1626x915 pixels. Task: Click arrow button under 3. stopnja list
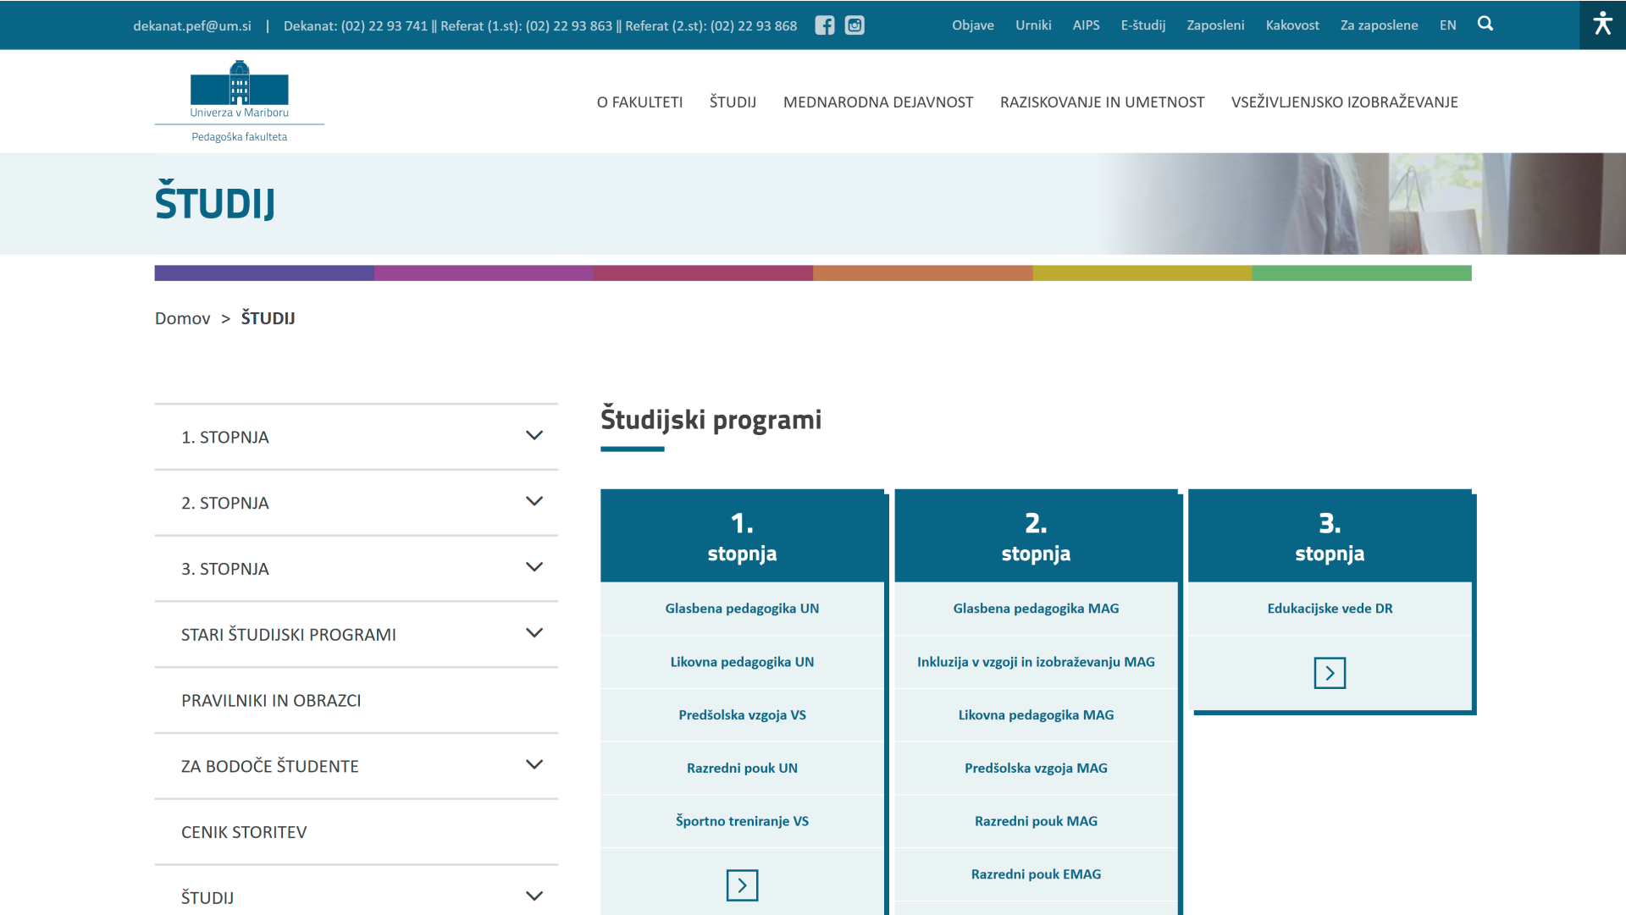tap(1330, 673)
